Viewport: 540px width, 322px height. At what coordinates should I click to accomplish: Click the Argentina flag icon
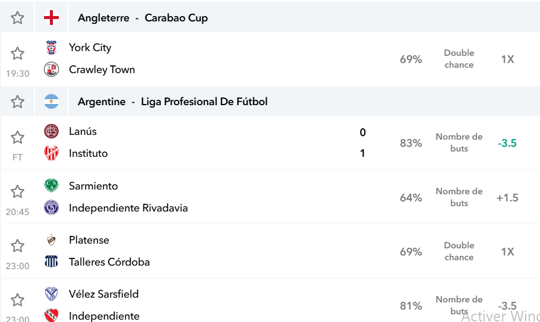[x=51, y=102]
